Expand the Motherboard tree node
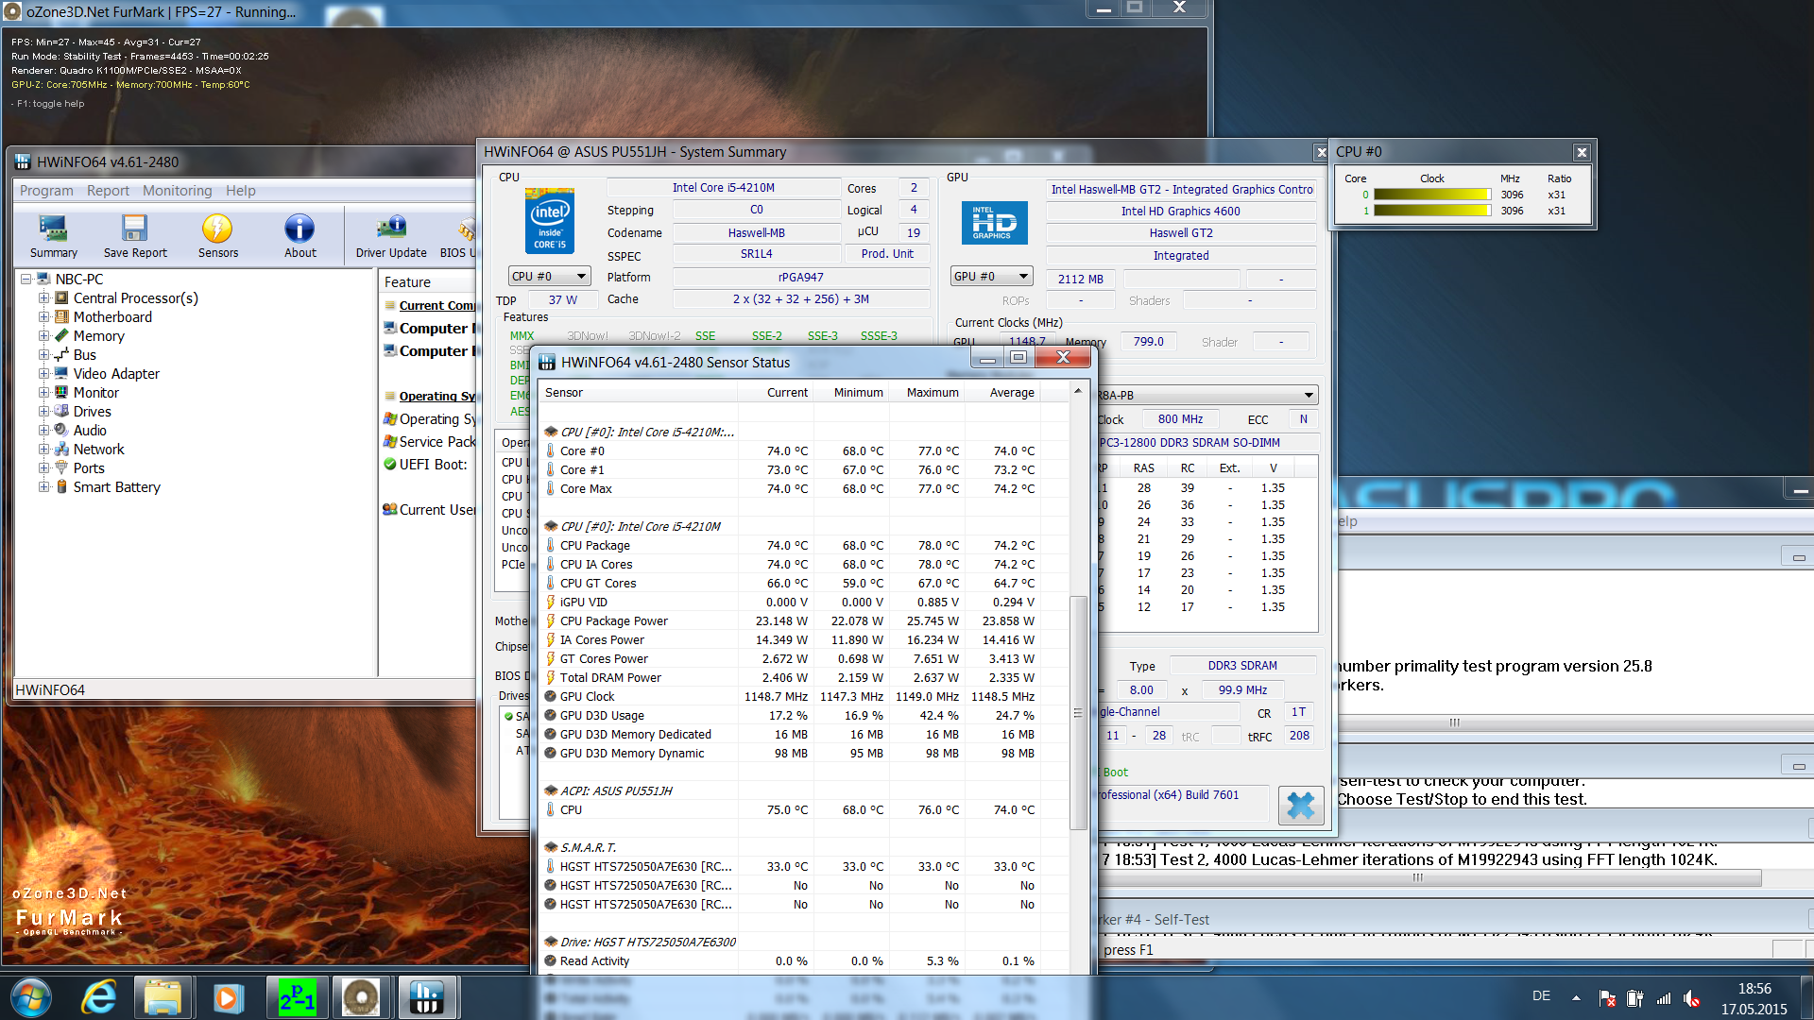 pyautogui.click(x=43, y=317)
